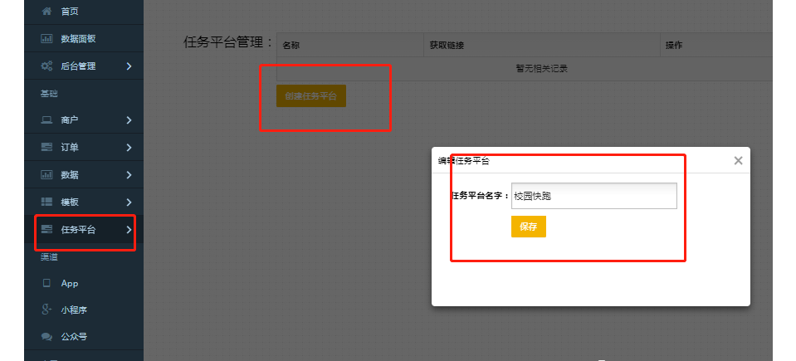Close the 编辑任务平台 dialog with X
Screen dimensions: 796x361
(x=738, y=161)
